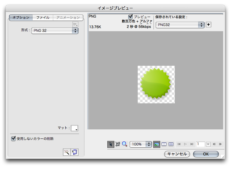This screenshot has height=170, width=235.
Task: Open the export wizard wand icon
Action: coord(67,152)
